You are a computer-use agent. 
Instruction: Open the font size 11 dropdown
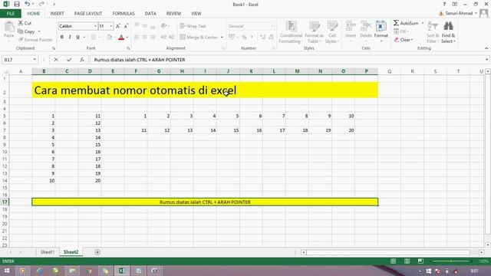pyautogui.click(x=110, y=26)
